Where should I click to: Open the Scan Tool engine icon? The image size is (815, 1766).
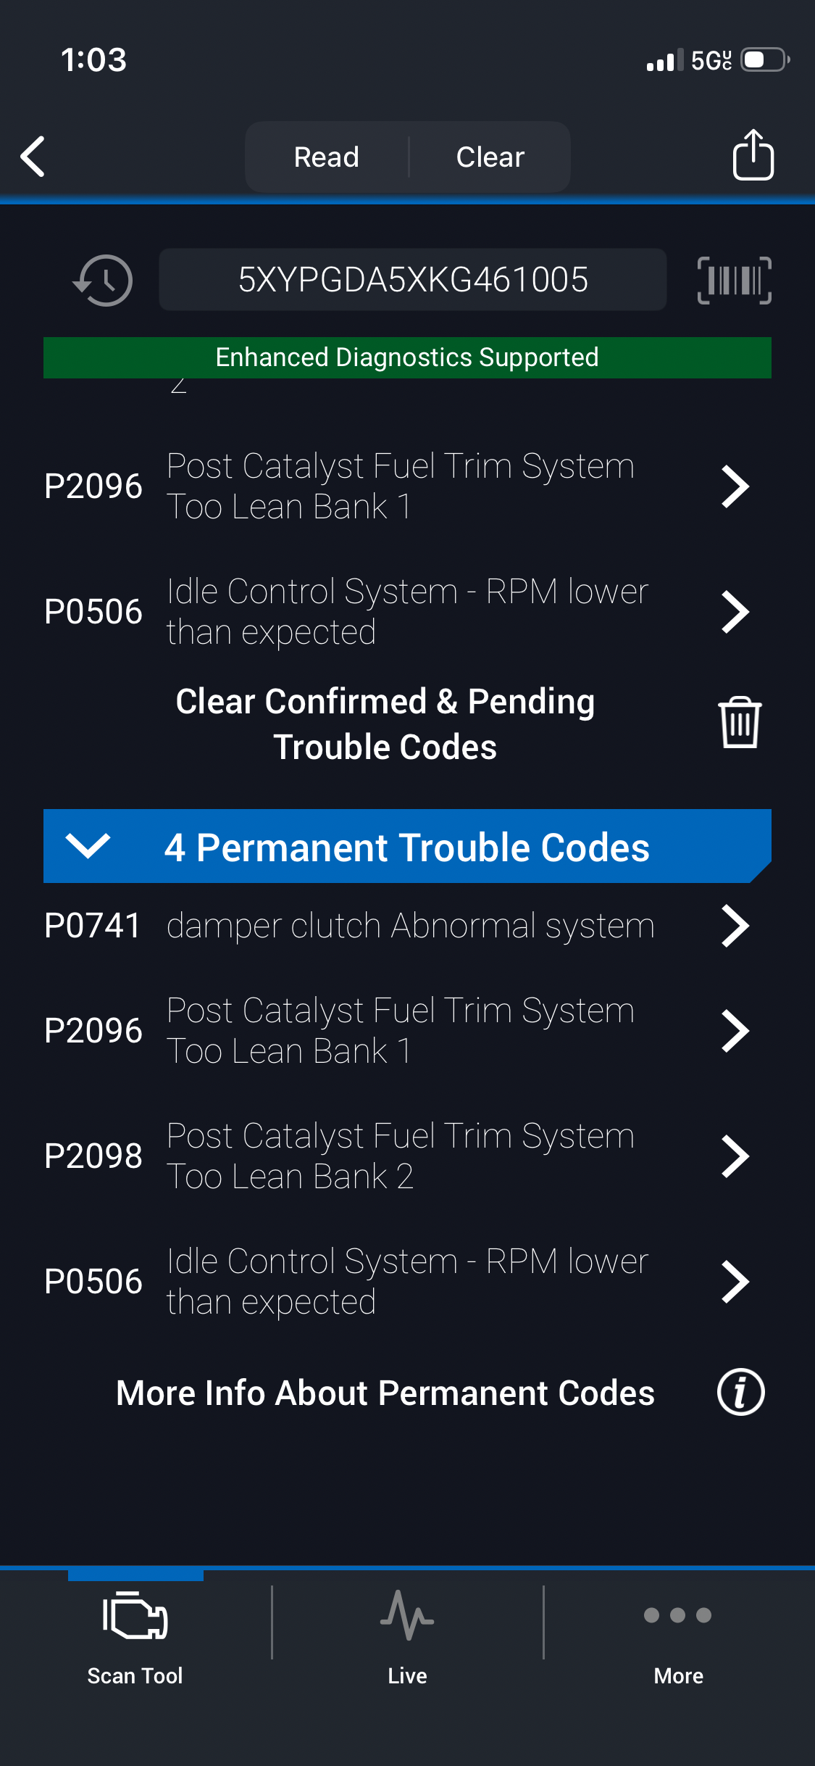point(135,1616)
